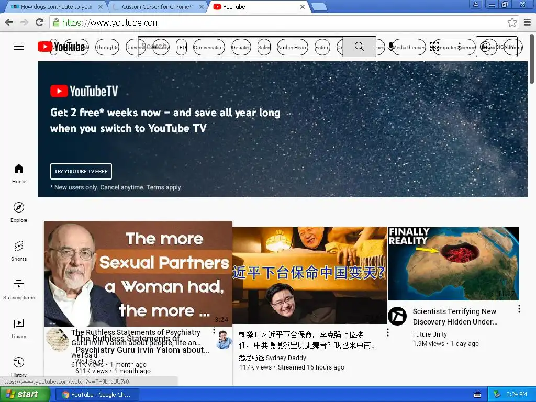Screen dimensions: 536x402
Task: Click secure padlock in address bar
Action: click(57, 23)
